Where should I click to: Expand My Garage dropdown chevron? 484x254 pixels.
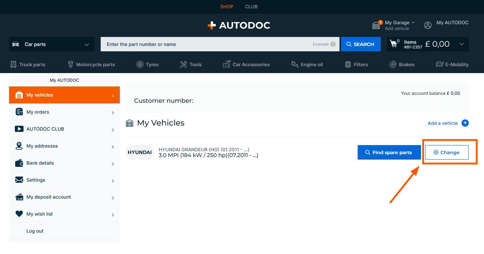point(413,22)
